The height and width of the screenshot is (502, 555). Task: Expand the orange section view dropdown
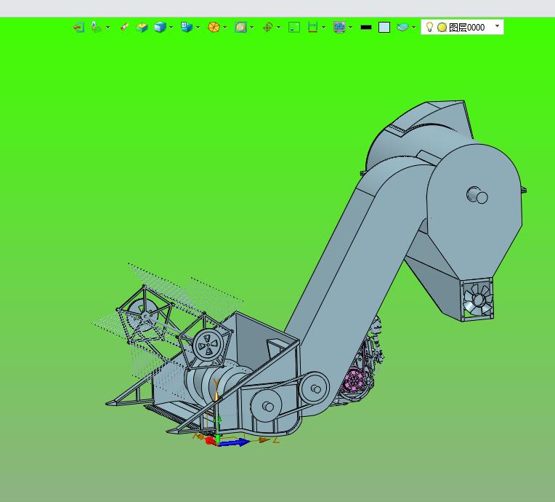click(224, 28)
